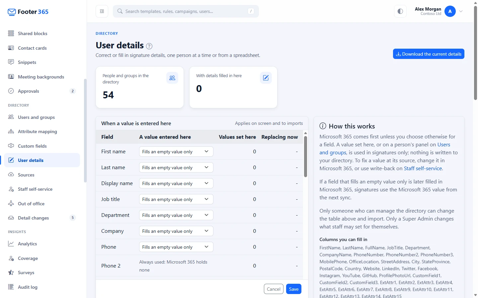Open the First name fill-mode dropdown
478x298 pixels.
pos(176,152)
